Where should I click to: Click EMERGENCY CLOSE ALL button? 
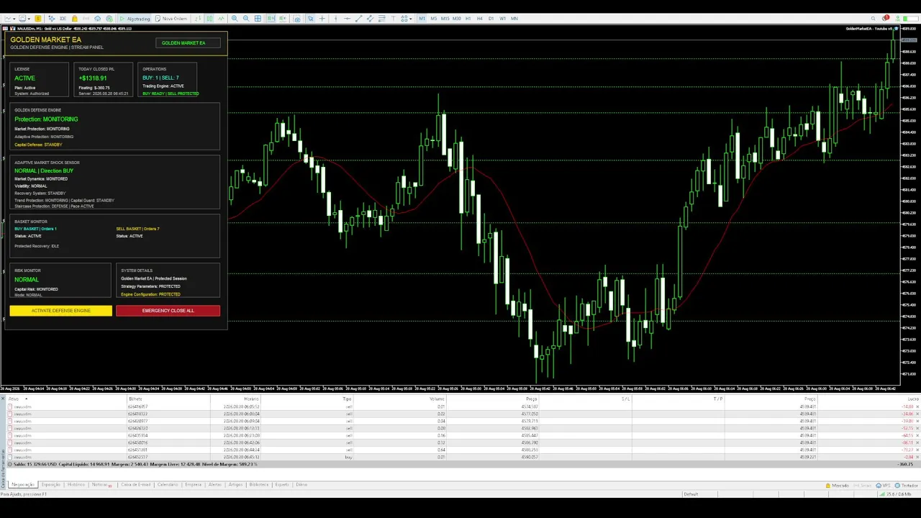[168, 311]
